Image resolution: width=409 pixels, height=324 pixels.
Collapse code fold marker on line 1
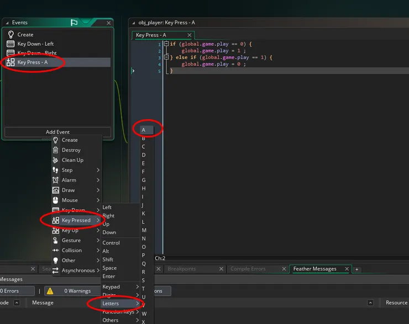[166, 44]
